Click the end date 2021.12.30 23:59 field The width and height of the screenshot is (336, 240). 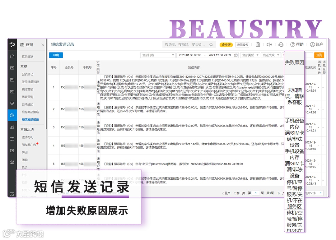pyautogui.click(x=220, y=55)
